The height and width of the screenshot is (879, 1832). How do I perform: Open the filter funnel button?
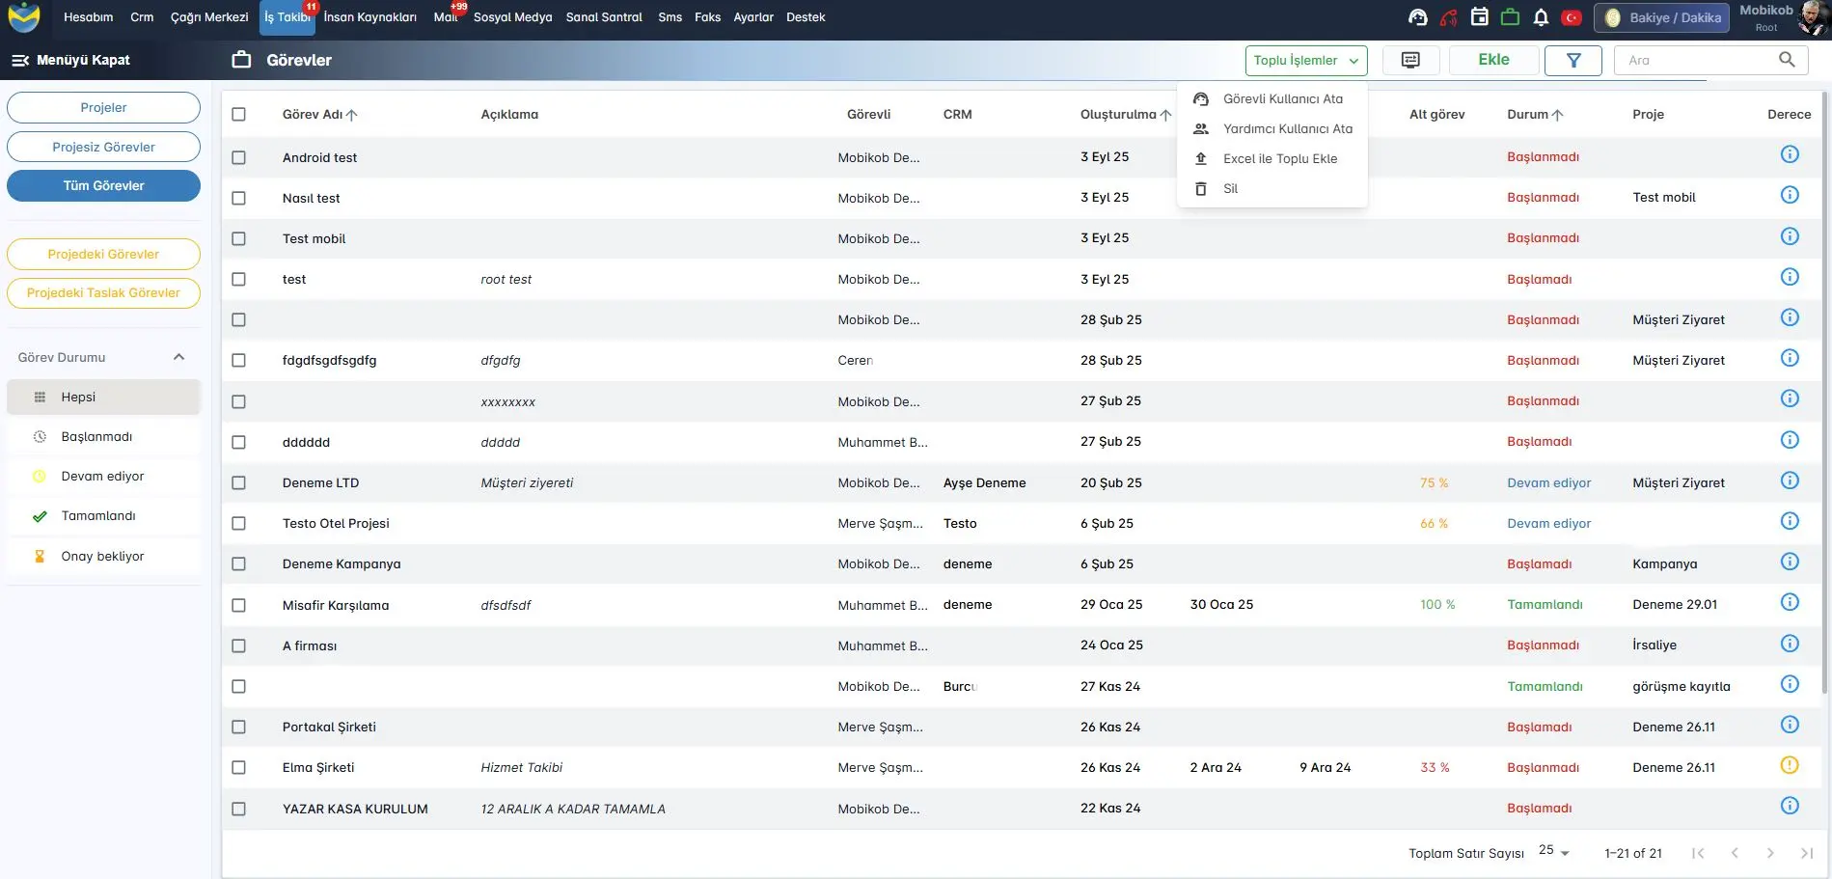(x=1572, y=60)
